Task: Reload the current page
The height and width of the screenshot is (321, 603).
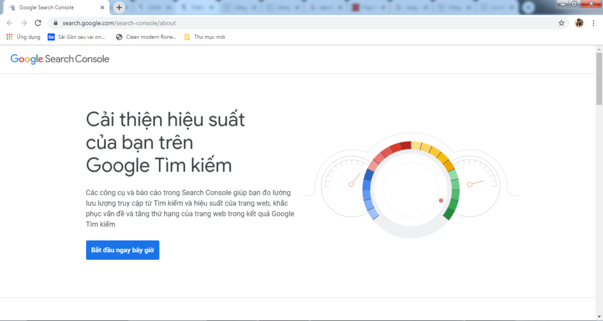Action: [x=38, y=23]
